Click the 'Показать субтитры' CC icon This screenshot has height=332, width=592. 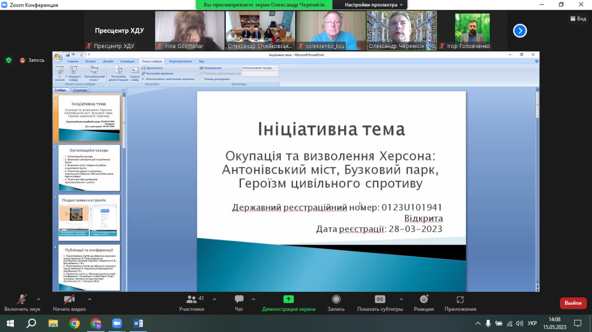[380, 303]
